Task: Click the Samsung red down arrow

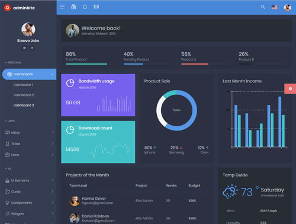Action: coord(181,148)
